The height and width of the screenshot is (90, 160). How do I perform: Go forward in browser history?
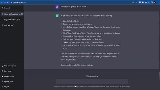(x=5, y=2)
